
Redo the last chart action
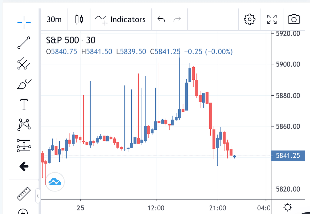click(x=177, y=20)
